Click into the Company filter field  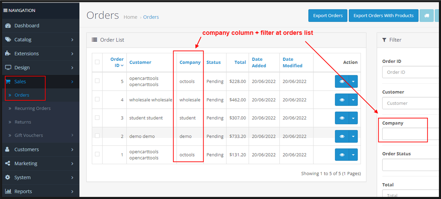(x=410, y=134)
